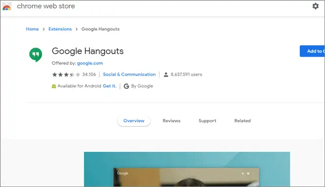
Task: Open the Social & Communication category link
Action: coord(129,74)
